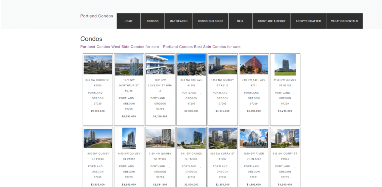Click address 1920 SW River Dr #E1202
This screenshot has width=382, height=187.
254,156
